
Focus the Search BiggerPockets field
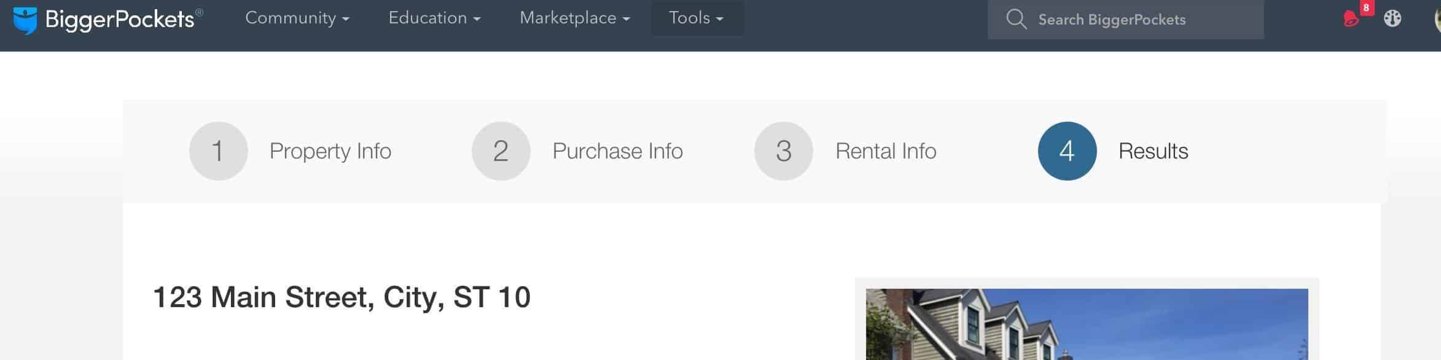(1125, 20)
